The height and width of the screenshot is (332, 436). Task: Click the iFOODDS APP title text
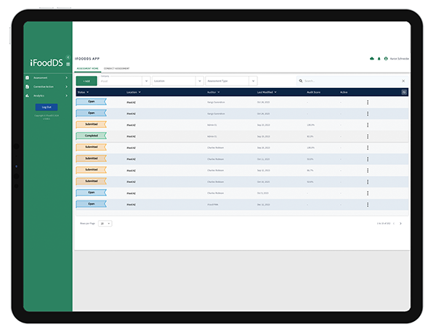pyautogui.click(x=87, y=59)
